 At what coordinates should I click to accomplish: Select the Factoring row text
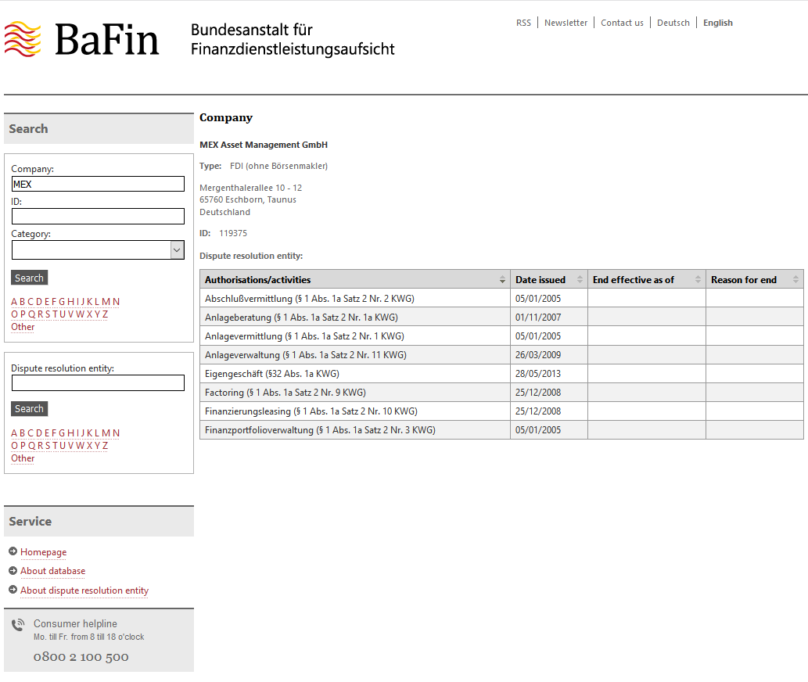click(x=285, y=393)
